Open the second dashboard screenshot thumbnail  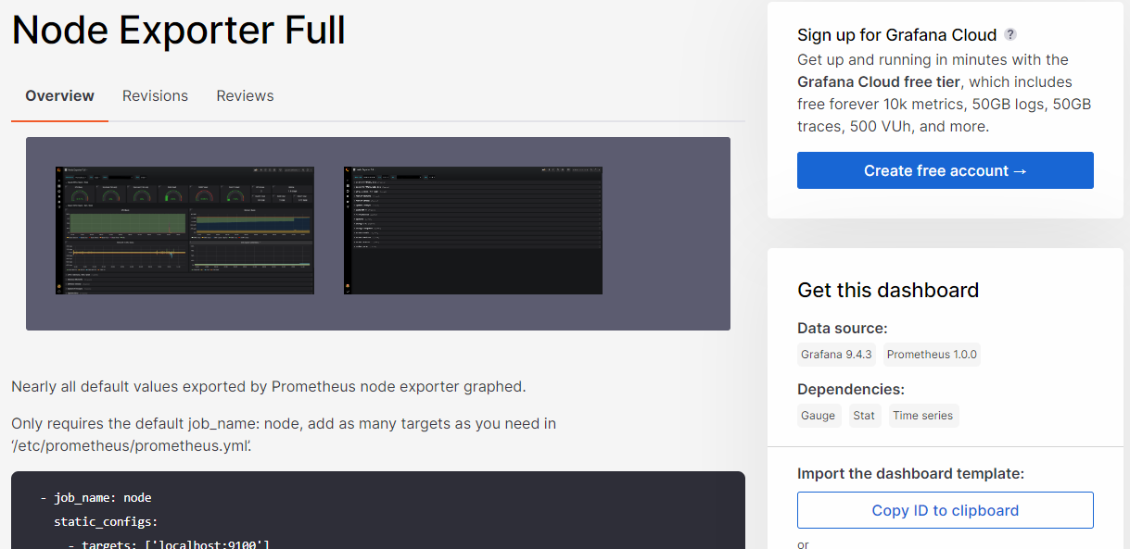click(473, 231)
